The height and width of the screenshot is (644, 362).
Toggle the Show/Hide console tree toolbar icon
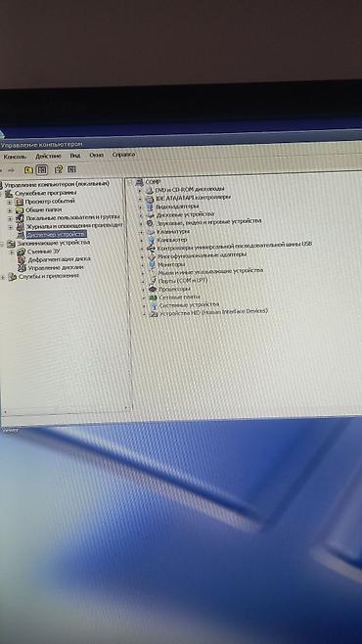[42, 169]
